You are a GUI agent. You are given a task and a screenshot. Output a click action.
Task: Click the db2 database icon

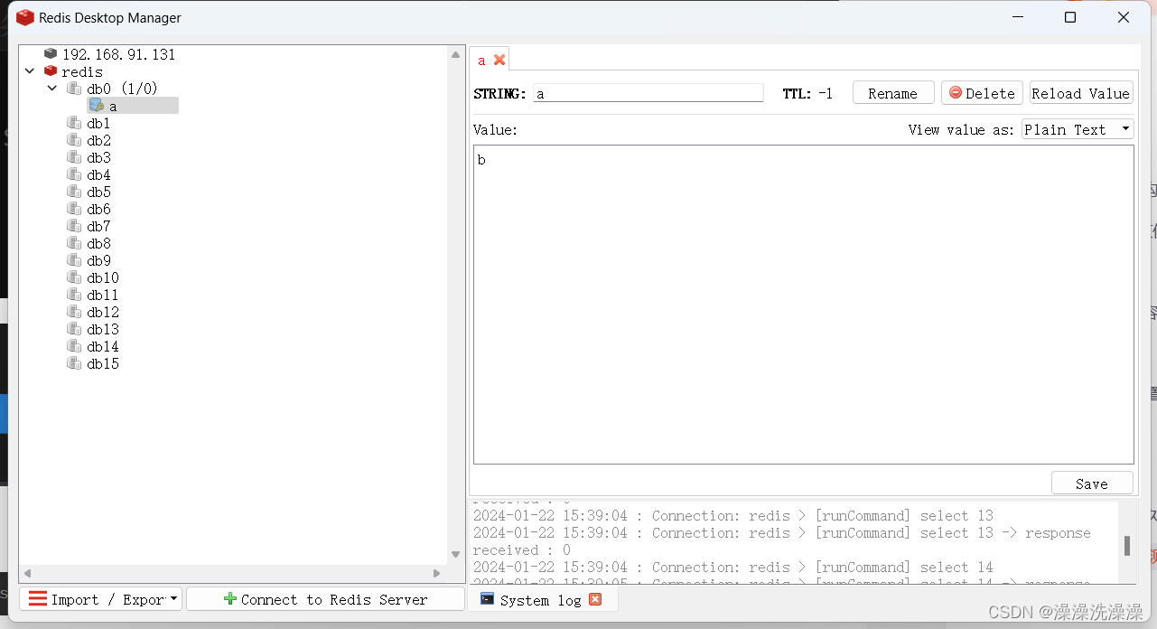click(74, 140)
